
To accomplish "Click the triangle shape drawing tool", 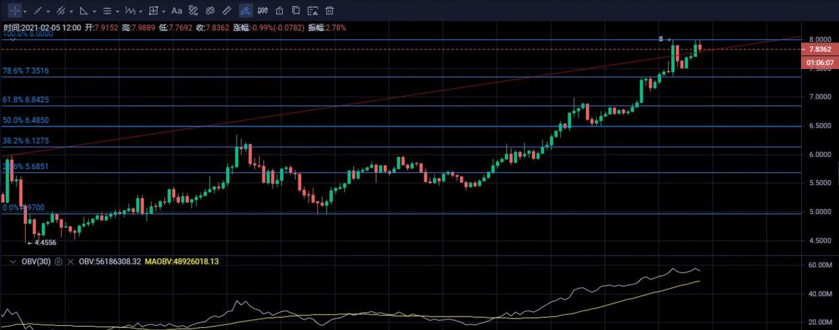I will click(x=83, y=11).
